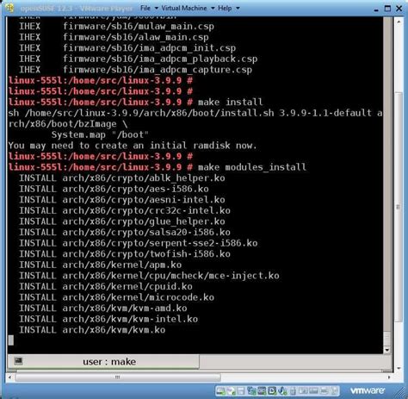Click the 'arch/x86/kvm/kvm-intel.ko' line
Image resolution: width=408 pixels, height=399 pixels.
tap(130, 319)
